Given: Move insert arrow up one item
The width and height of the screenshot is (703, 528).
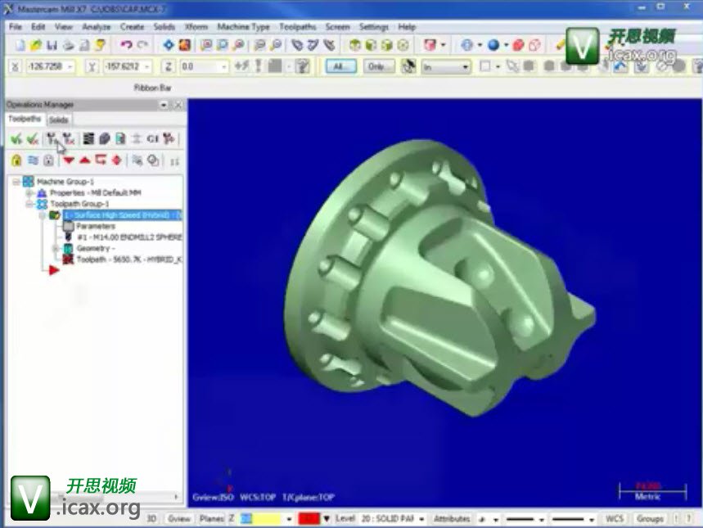Looking at the screenshot, I should coord(85,160).
